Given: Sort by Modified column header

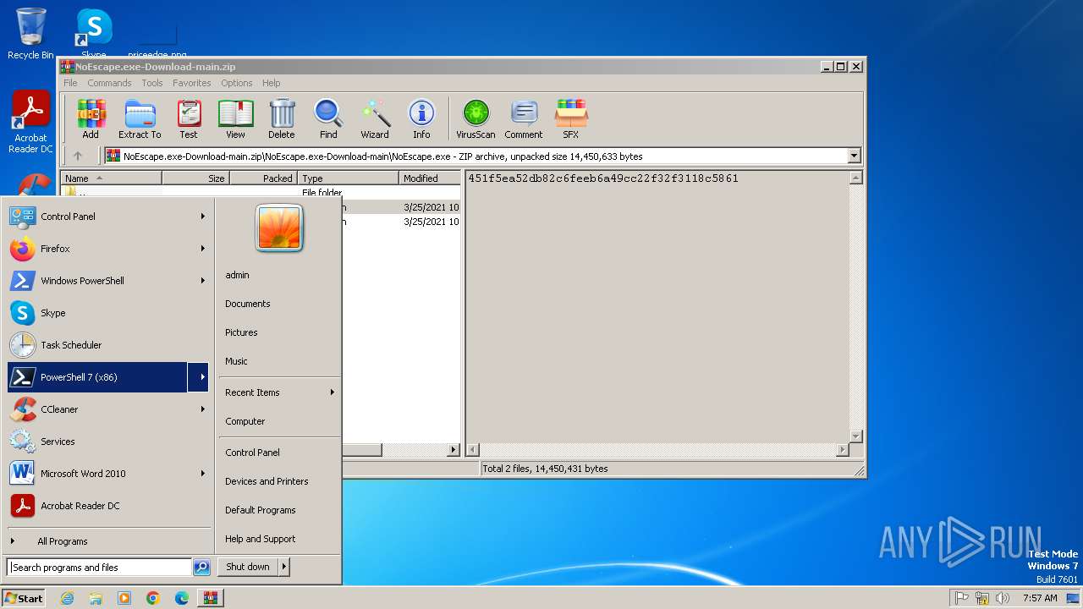Looking at the screenshot, I should pos(430,178).
